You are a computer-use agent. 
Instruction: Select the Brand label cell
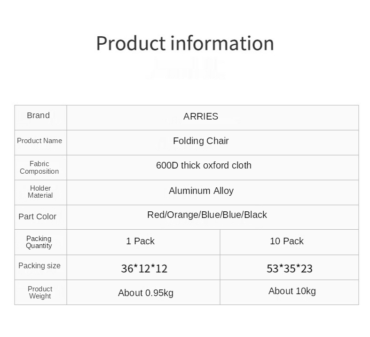pyautogui.click(x=38, y=116)
